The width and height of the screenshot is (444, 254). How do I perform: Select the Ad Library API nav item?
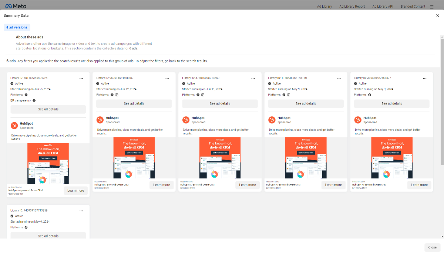pyautogui.click(x=383, y=6)
